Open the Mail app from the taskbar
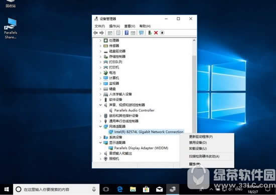 [159, 189]
